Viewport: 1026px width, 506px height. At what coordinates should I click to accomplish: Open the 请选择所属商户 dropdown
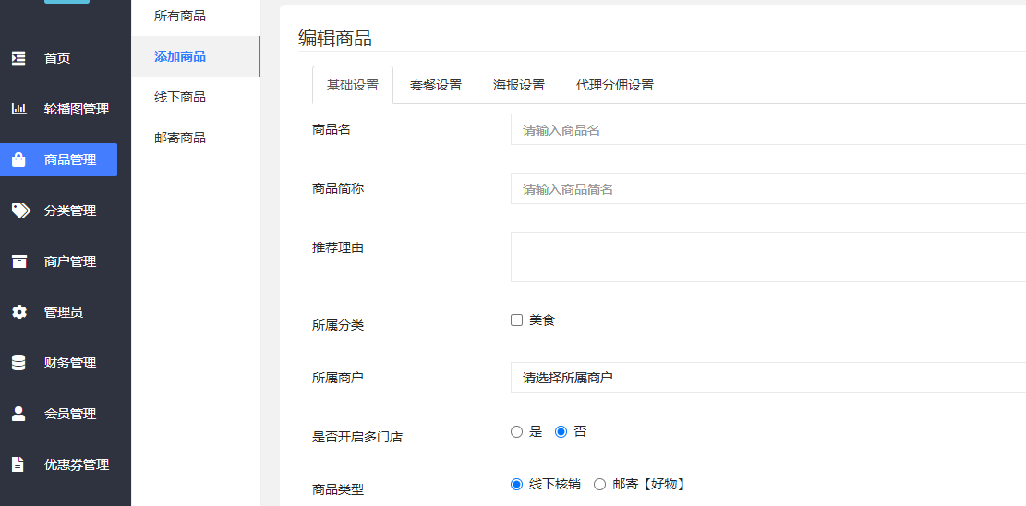click(768, 378)
